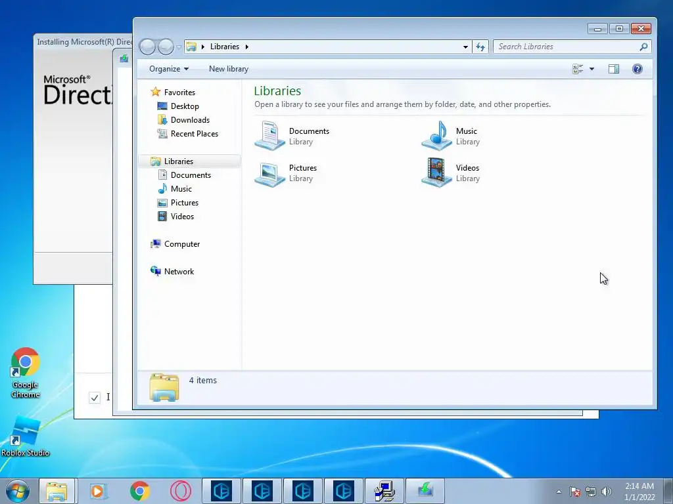The height and width of the screenshot is (504, 673).
Task: Click the volume speaker tray icon
Action: (x=607, y=492)
